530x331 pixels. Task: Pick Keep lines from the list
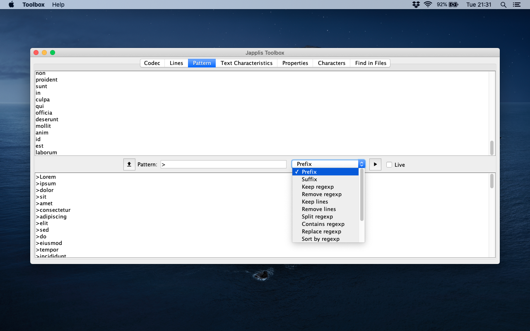[315, 201]
